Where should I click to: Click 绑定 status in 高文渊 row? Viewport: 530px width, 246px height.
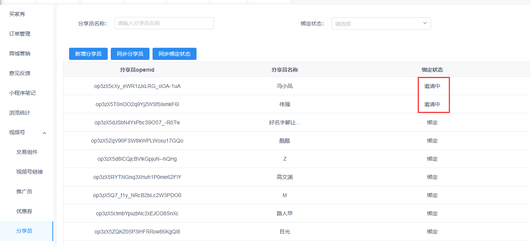coord(432,177)
